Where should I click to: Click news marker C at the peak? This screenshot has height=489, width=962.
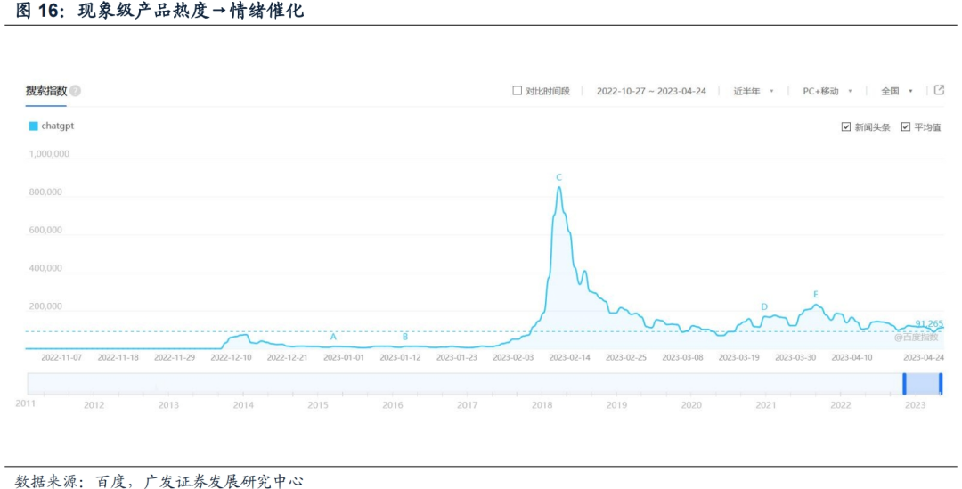[x=559, y=177]
